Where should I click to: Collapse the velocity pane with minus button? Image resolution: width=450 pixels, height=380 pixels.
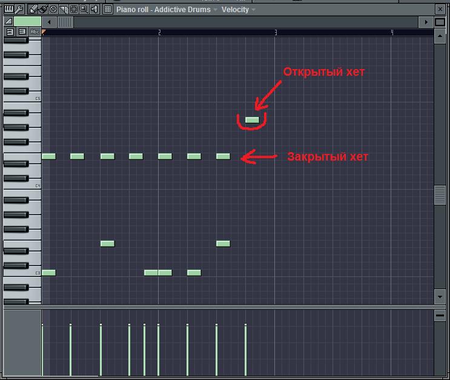(440, 316)
